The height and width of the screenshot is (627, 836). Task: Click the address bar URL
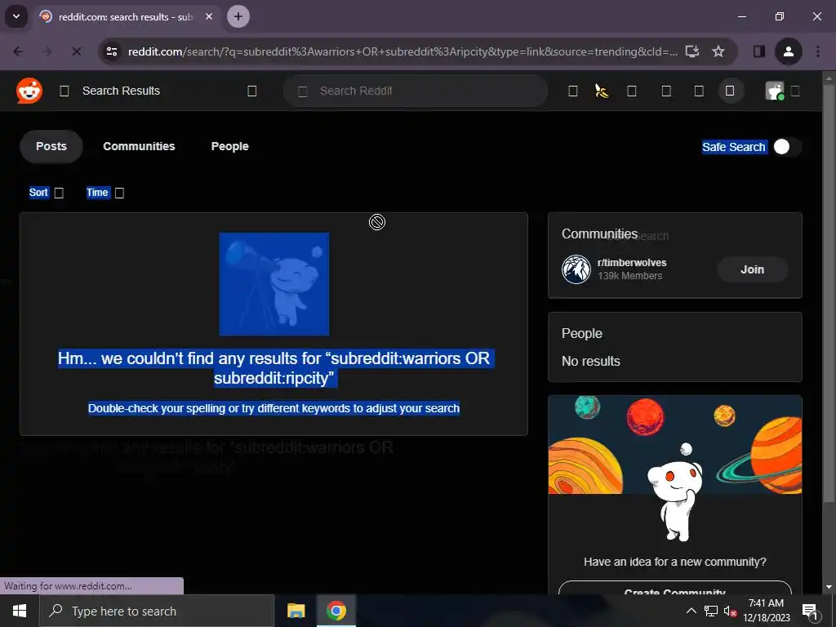coord(402,51)
